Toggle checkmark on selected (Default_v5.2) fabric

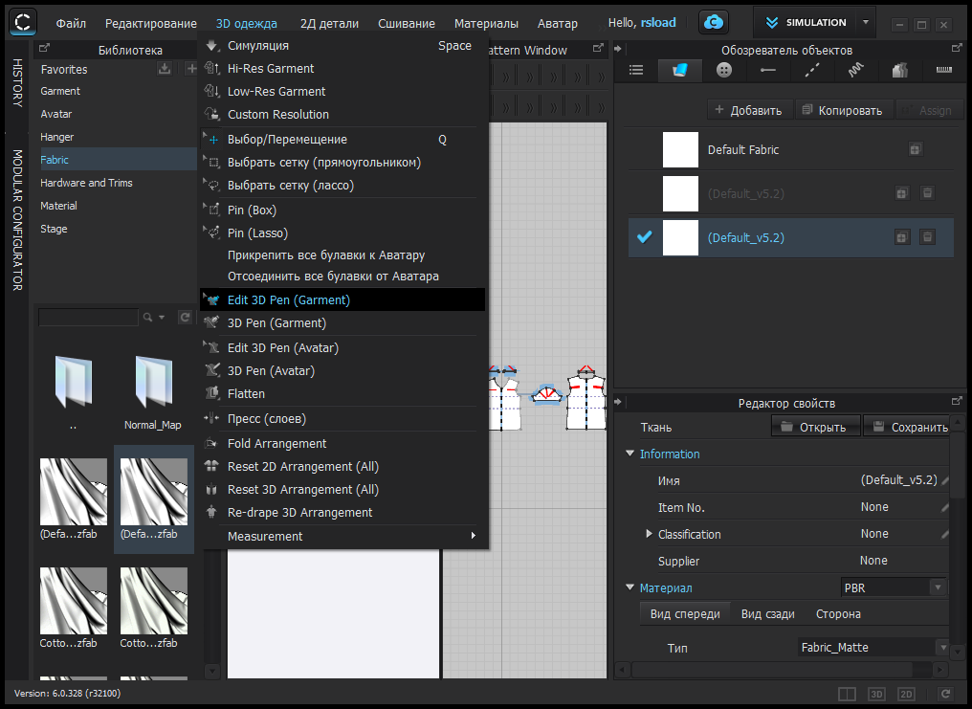tap(644, 237)
